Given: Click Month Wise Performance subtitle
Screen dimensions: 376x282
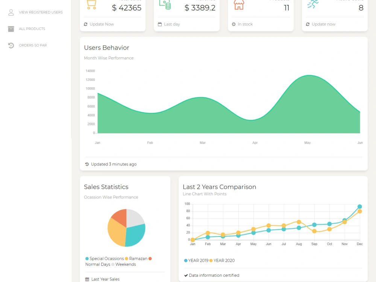Looking at the screenshot, I should click(109, 58).
